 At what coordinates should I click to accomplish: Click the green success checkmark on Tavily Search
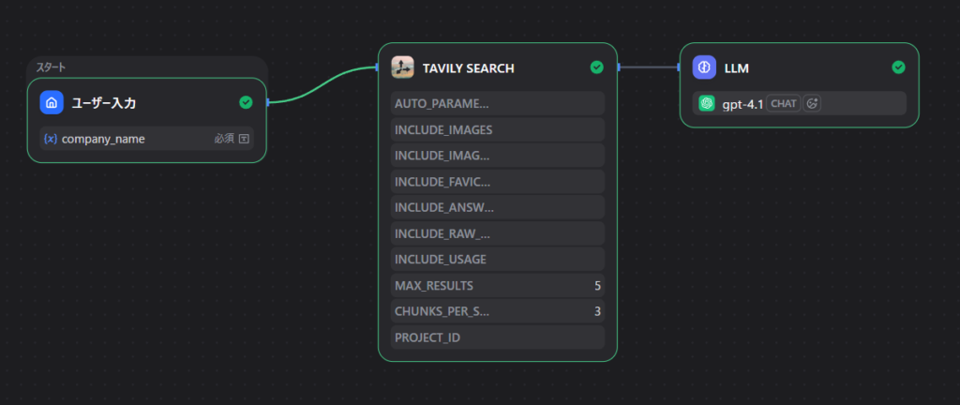[x=596, y=67]
